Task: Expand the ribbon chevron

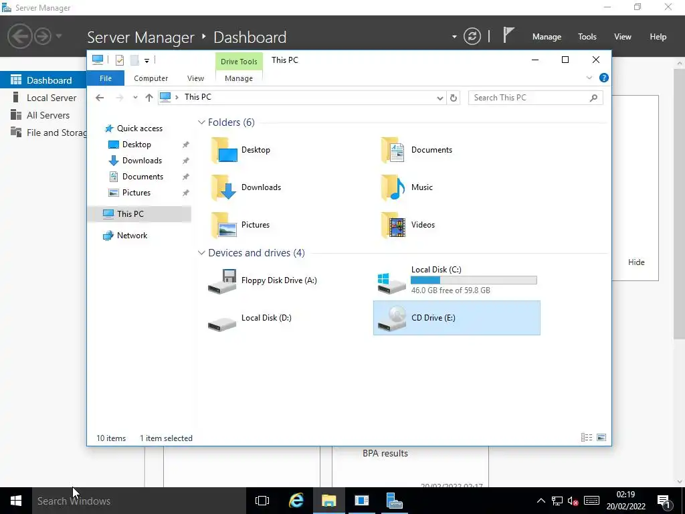Action: tap(589, 78)
